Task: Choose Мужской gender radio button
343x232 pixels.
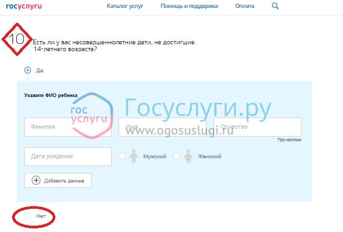Action: [122, 156]
